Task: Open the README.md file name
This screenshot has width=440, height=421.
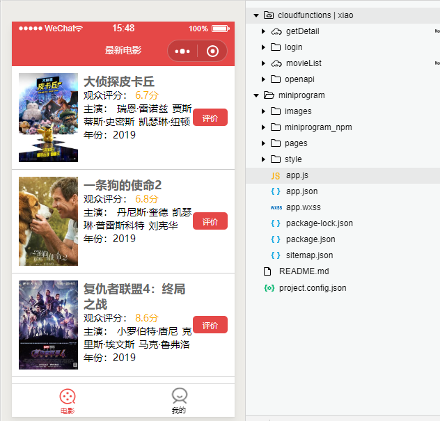Action: [x=304, y=271]
